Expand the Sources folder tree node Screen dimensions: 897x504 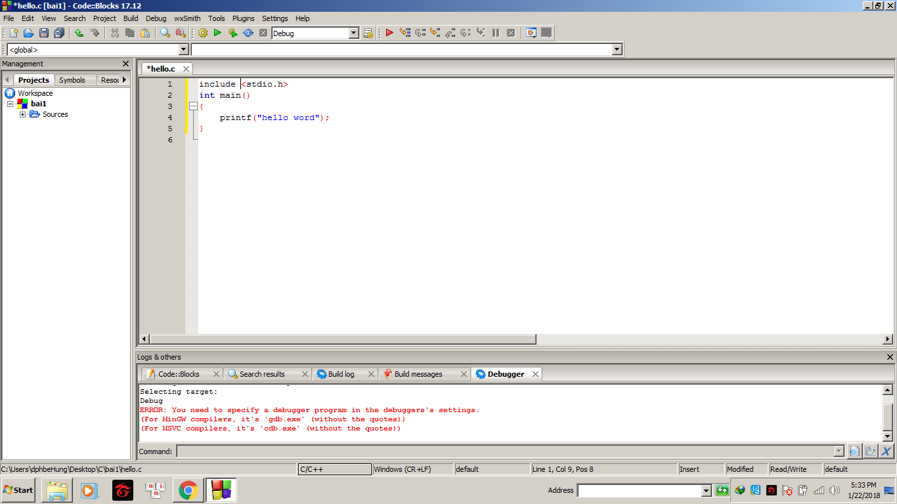click(22, 114)
